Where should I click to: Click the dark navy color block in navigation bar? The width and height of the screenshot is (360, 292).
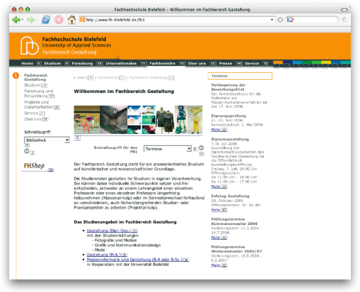click(288, 62)
